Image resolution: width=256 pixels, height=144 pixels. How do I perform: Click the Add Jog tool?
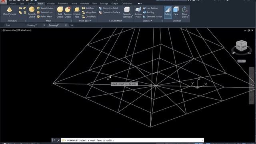tap(148, 12)
